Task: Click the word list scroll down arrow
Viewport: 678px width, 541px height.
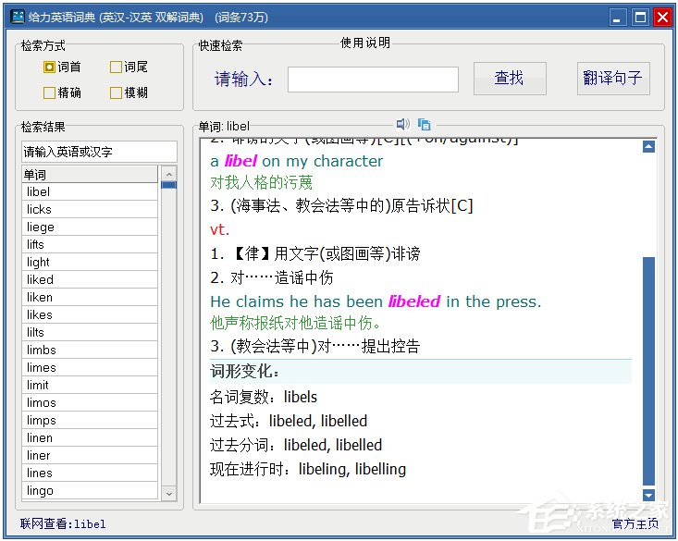Action: (x=169, y=494)
